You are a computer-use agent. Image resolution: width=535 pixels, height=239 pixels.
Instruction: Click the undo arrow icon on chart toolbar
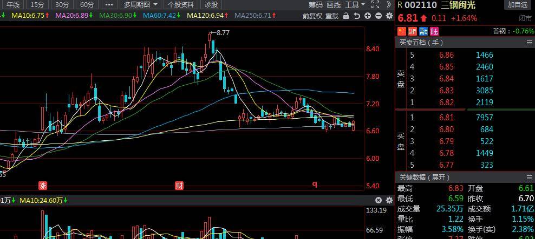click(x=357, y=16)
